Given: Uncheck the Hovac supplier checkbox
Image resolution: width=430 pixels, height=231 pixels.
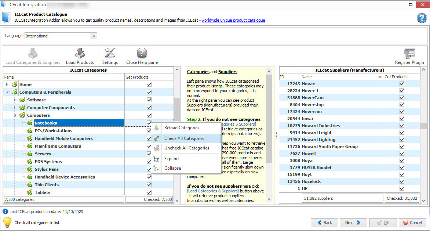Looking at the screenshot, I should [402, 83].
